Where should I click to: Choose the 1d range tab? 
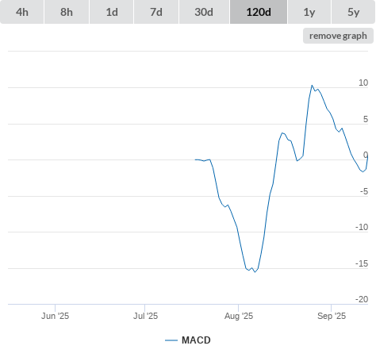(x=112, y=12)
